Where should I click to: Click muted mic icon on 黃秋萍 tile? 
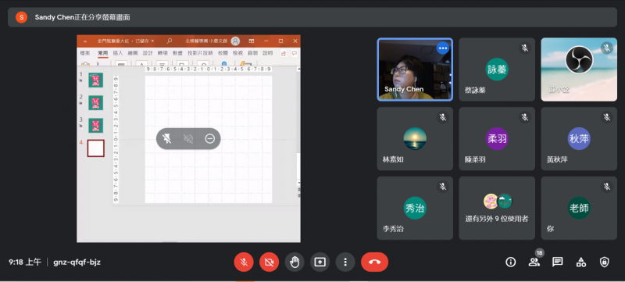tap(607, 117)
